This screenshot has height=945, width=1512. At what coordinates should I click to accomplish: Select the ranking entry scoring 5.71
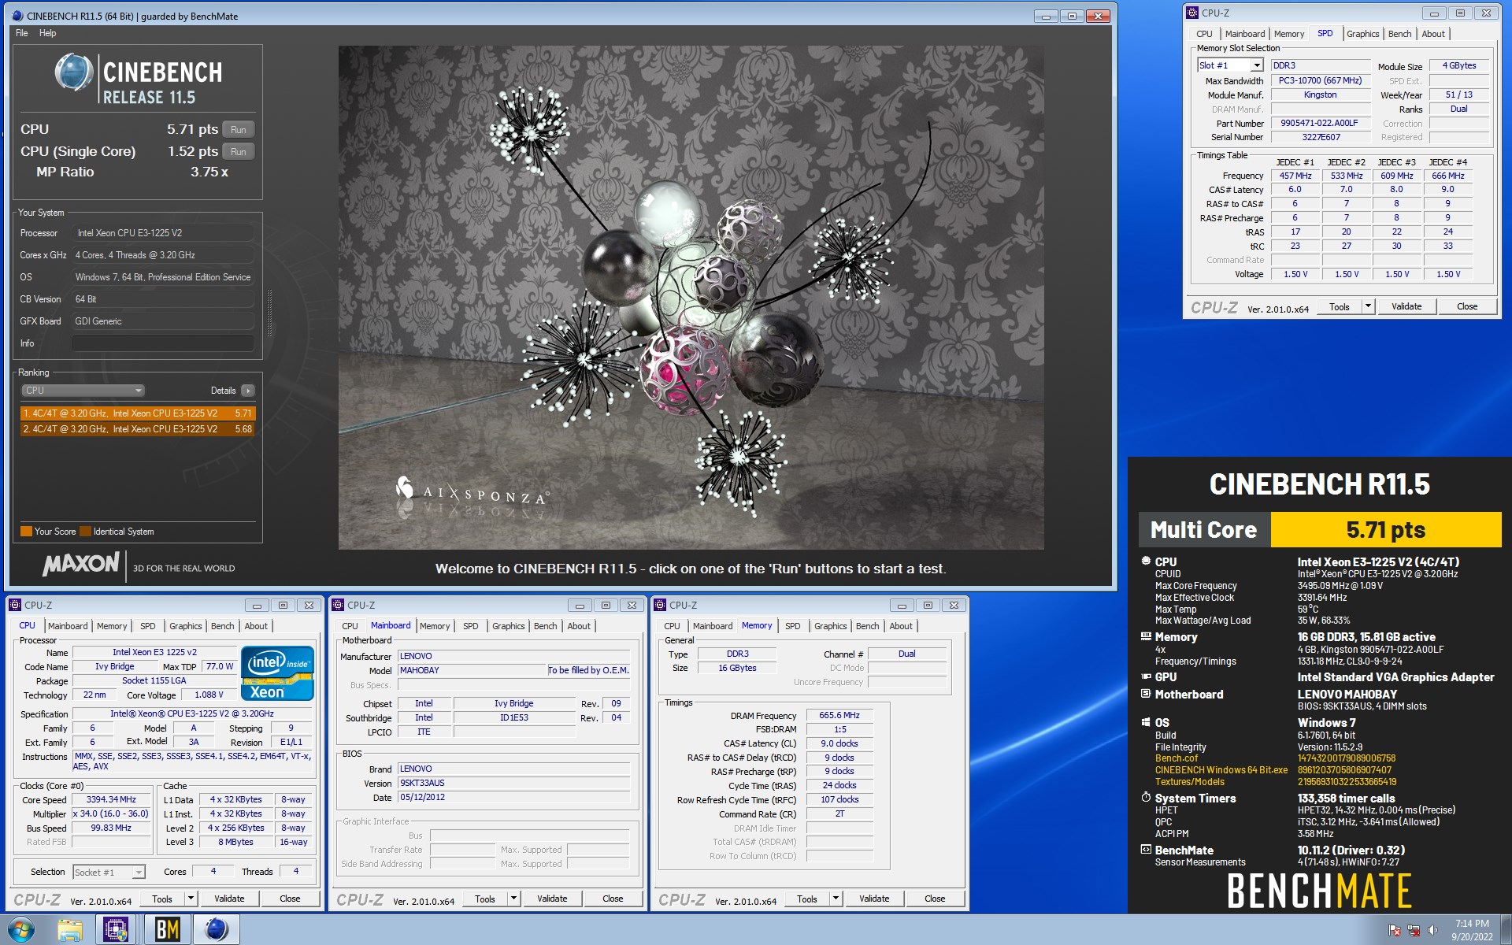[x=138, y=413]
